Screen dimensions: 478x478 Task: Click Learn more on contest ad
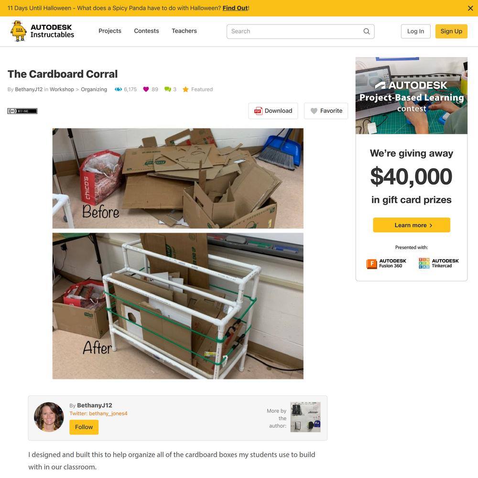click(x=412, y=225)
